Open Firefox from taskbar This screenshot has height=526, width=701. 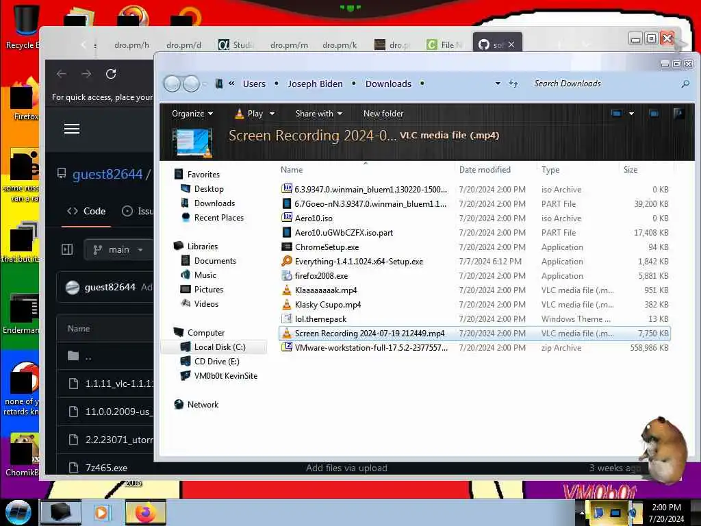point(145,512)
